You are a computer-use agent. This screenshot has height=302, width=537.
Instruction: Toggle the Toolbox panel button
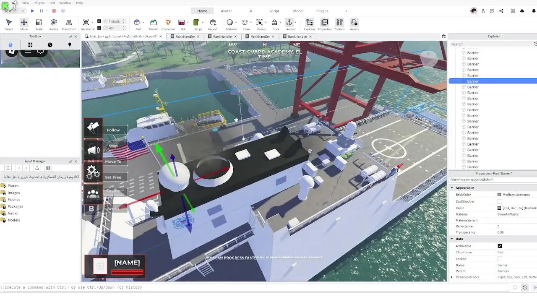(x=339, y=25)
